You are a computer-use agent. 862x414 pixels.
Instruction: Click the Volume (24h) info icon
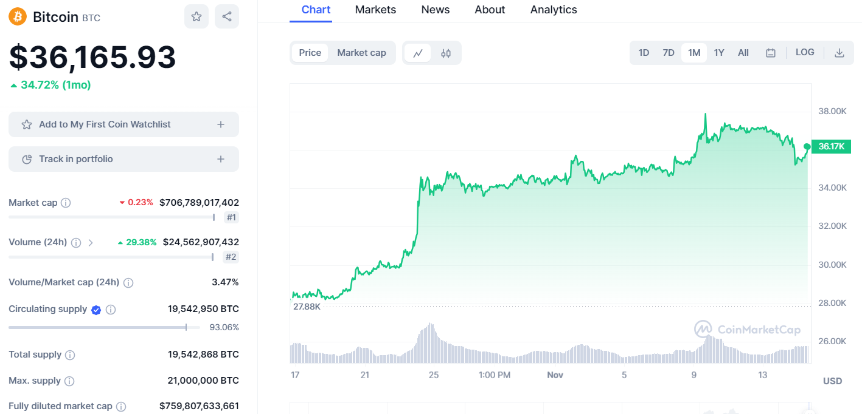pyautogui.click(x=76, y=242)
